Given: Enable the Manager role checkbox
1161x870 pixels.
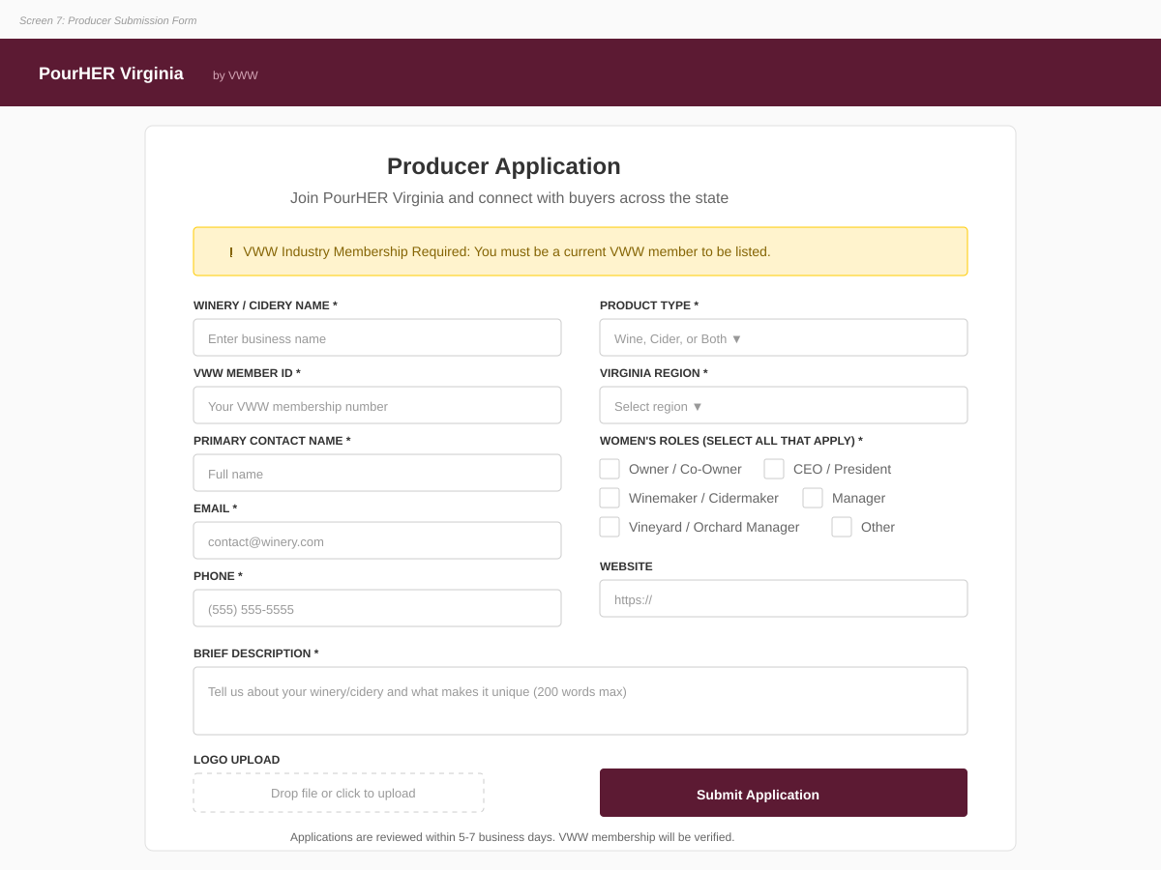Looking at the screenshot, I should [x=813, y=498].
